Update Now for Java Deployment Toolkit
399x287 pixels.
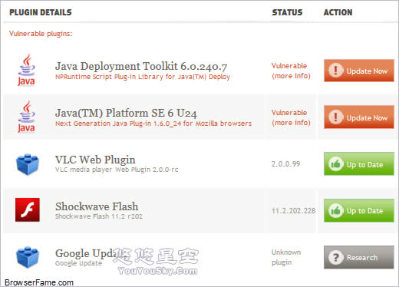coord(359,71)
